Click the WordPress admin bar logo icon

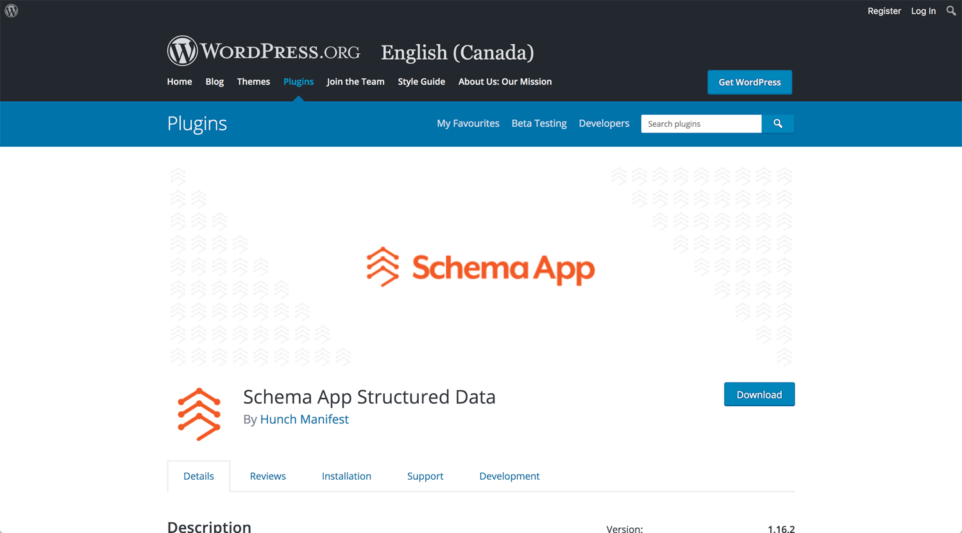point(12,11)
